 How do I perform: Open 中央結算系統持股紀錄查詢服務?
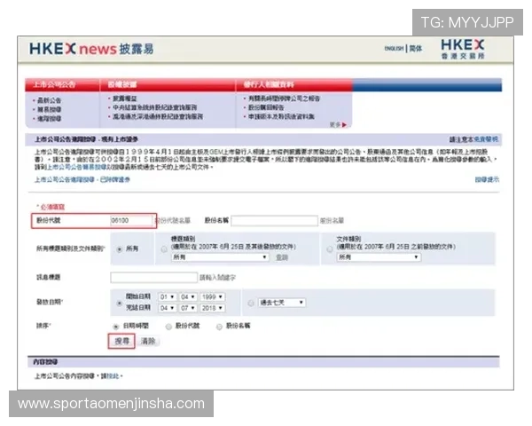pos(154,107)
